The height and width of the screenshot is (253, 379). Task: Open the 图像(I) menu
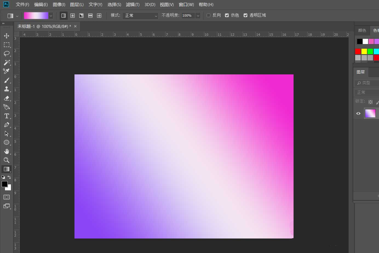click(x=59, y=4)
